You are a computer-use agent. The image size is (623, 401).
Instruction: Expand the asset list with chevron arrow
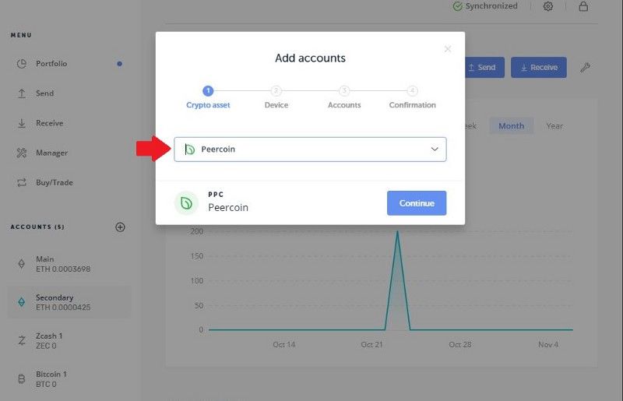(x=435, y=149)
